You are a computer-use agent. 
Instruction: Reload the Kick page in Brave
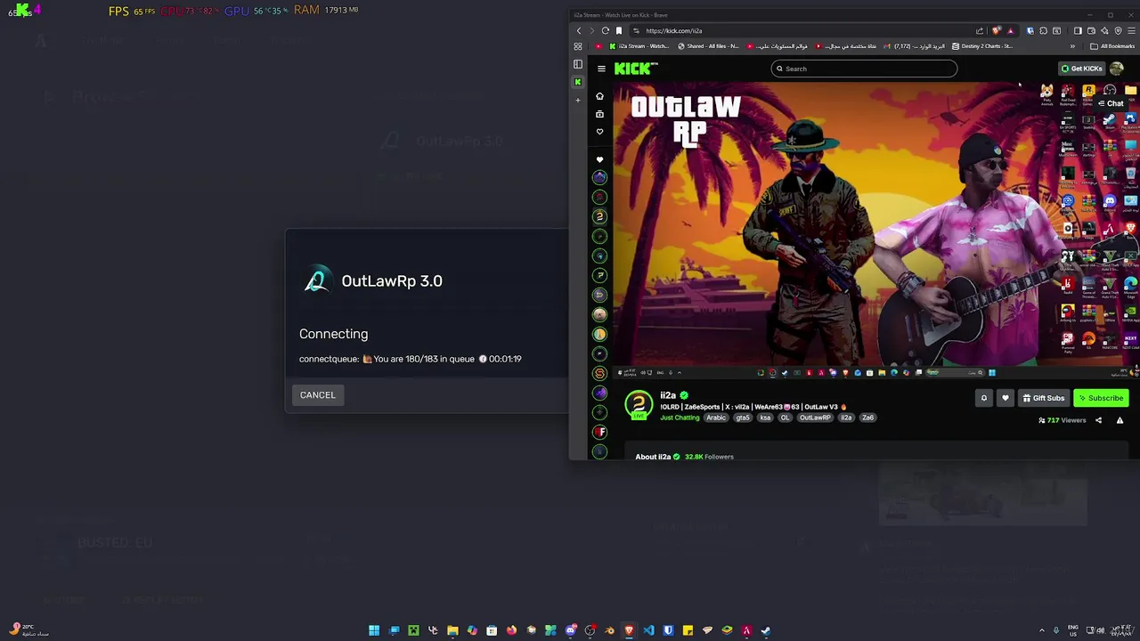tap(605, 30)
